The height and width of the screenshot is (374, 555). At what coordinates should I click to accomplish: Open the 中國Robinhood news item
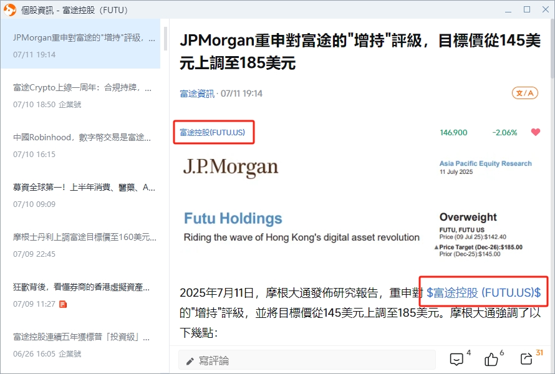coord(80,145)
